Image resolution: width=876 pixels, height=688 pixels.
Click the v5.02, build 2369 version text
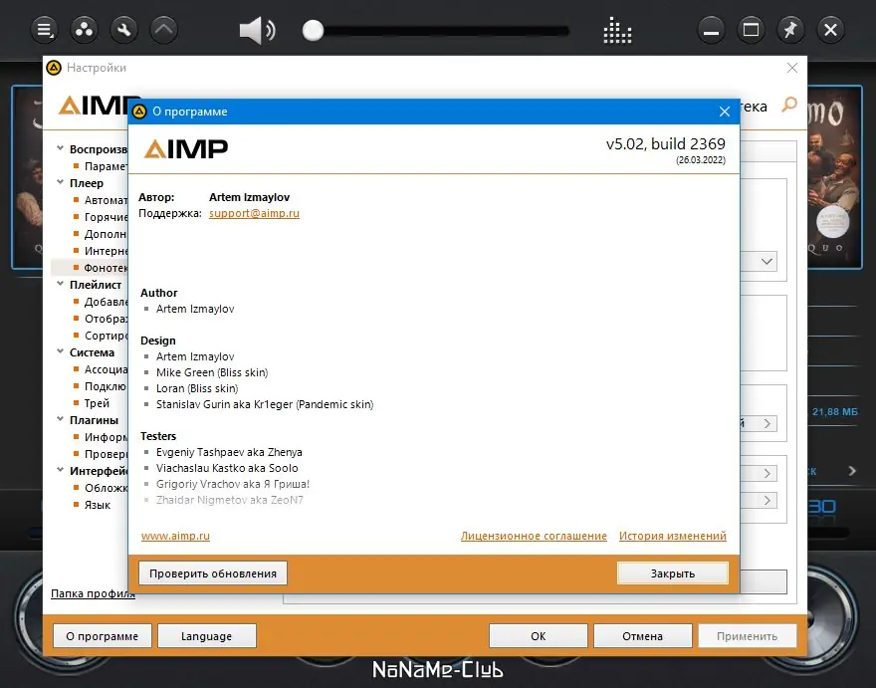pyautogui.click(x=665, y=143)
